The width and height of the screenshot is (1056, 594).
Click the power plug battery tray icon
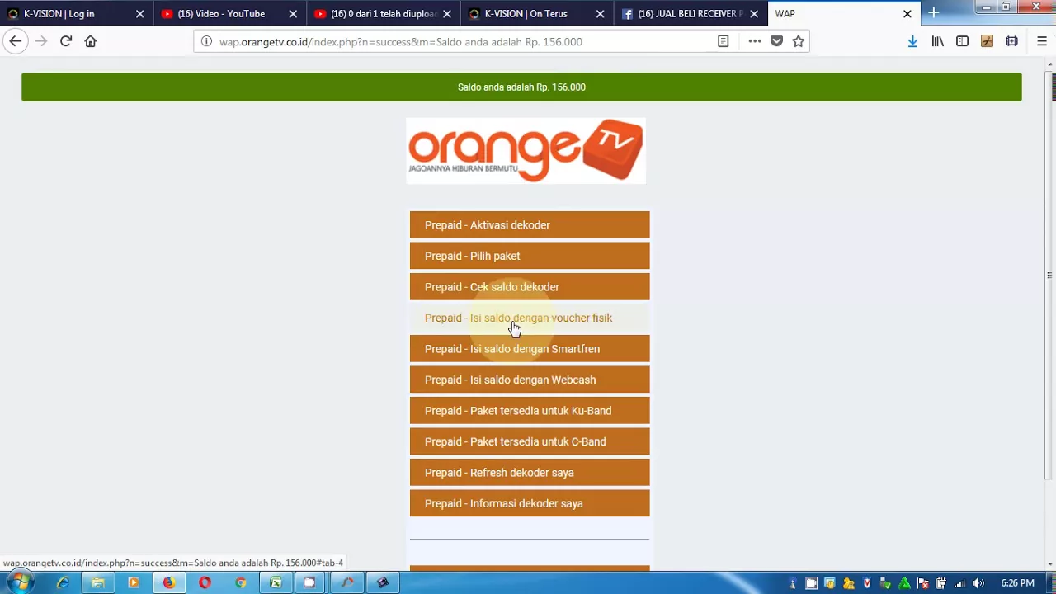coord(940,583)
